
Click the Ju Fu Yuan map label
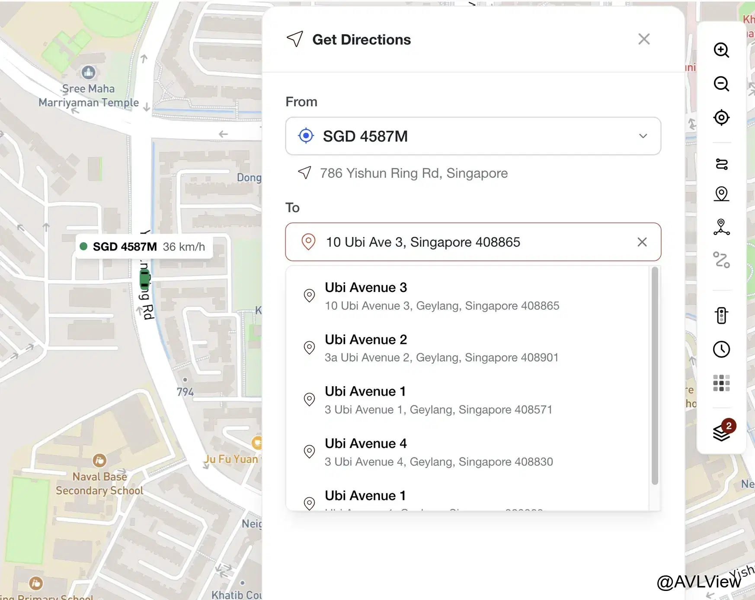[x=231, y=459]
